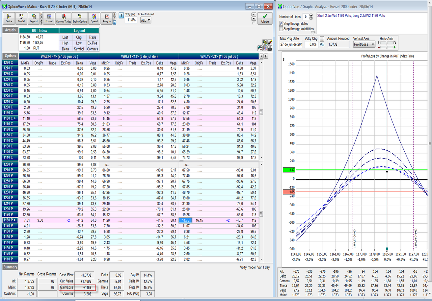Launch the Analyze tool
Viewport: 432px width, 301px height.
[x=107, y=18]
